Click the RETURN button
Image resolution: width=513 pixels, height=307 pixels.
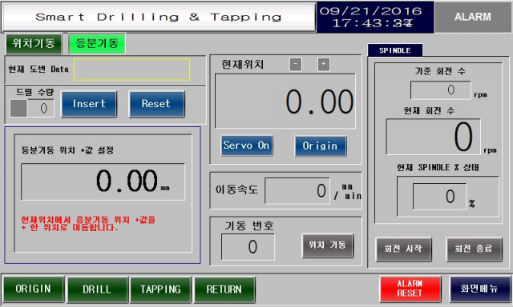coord(224,289)
